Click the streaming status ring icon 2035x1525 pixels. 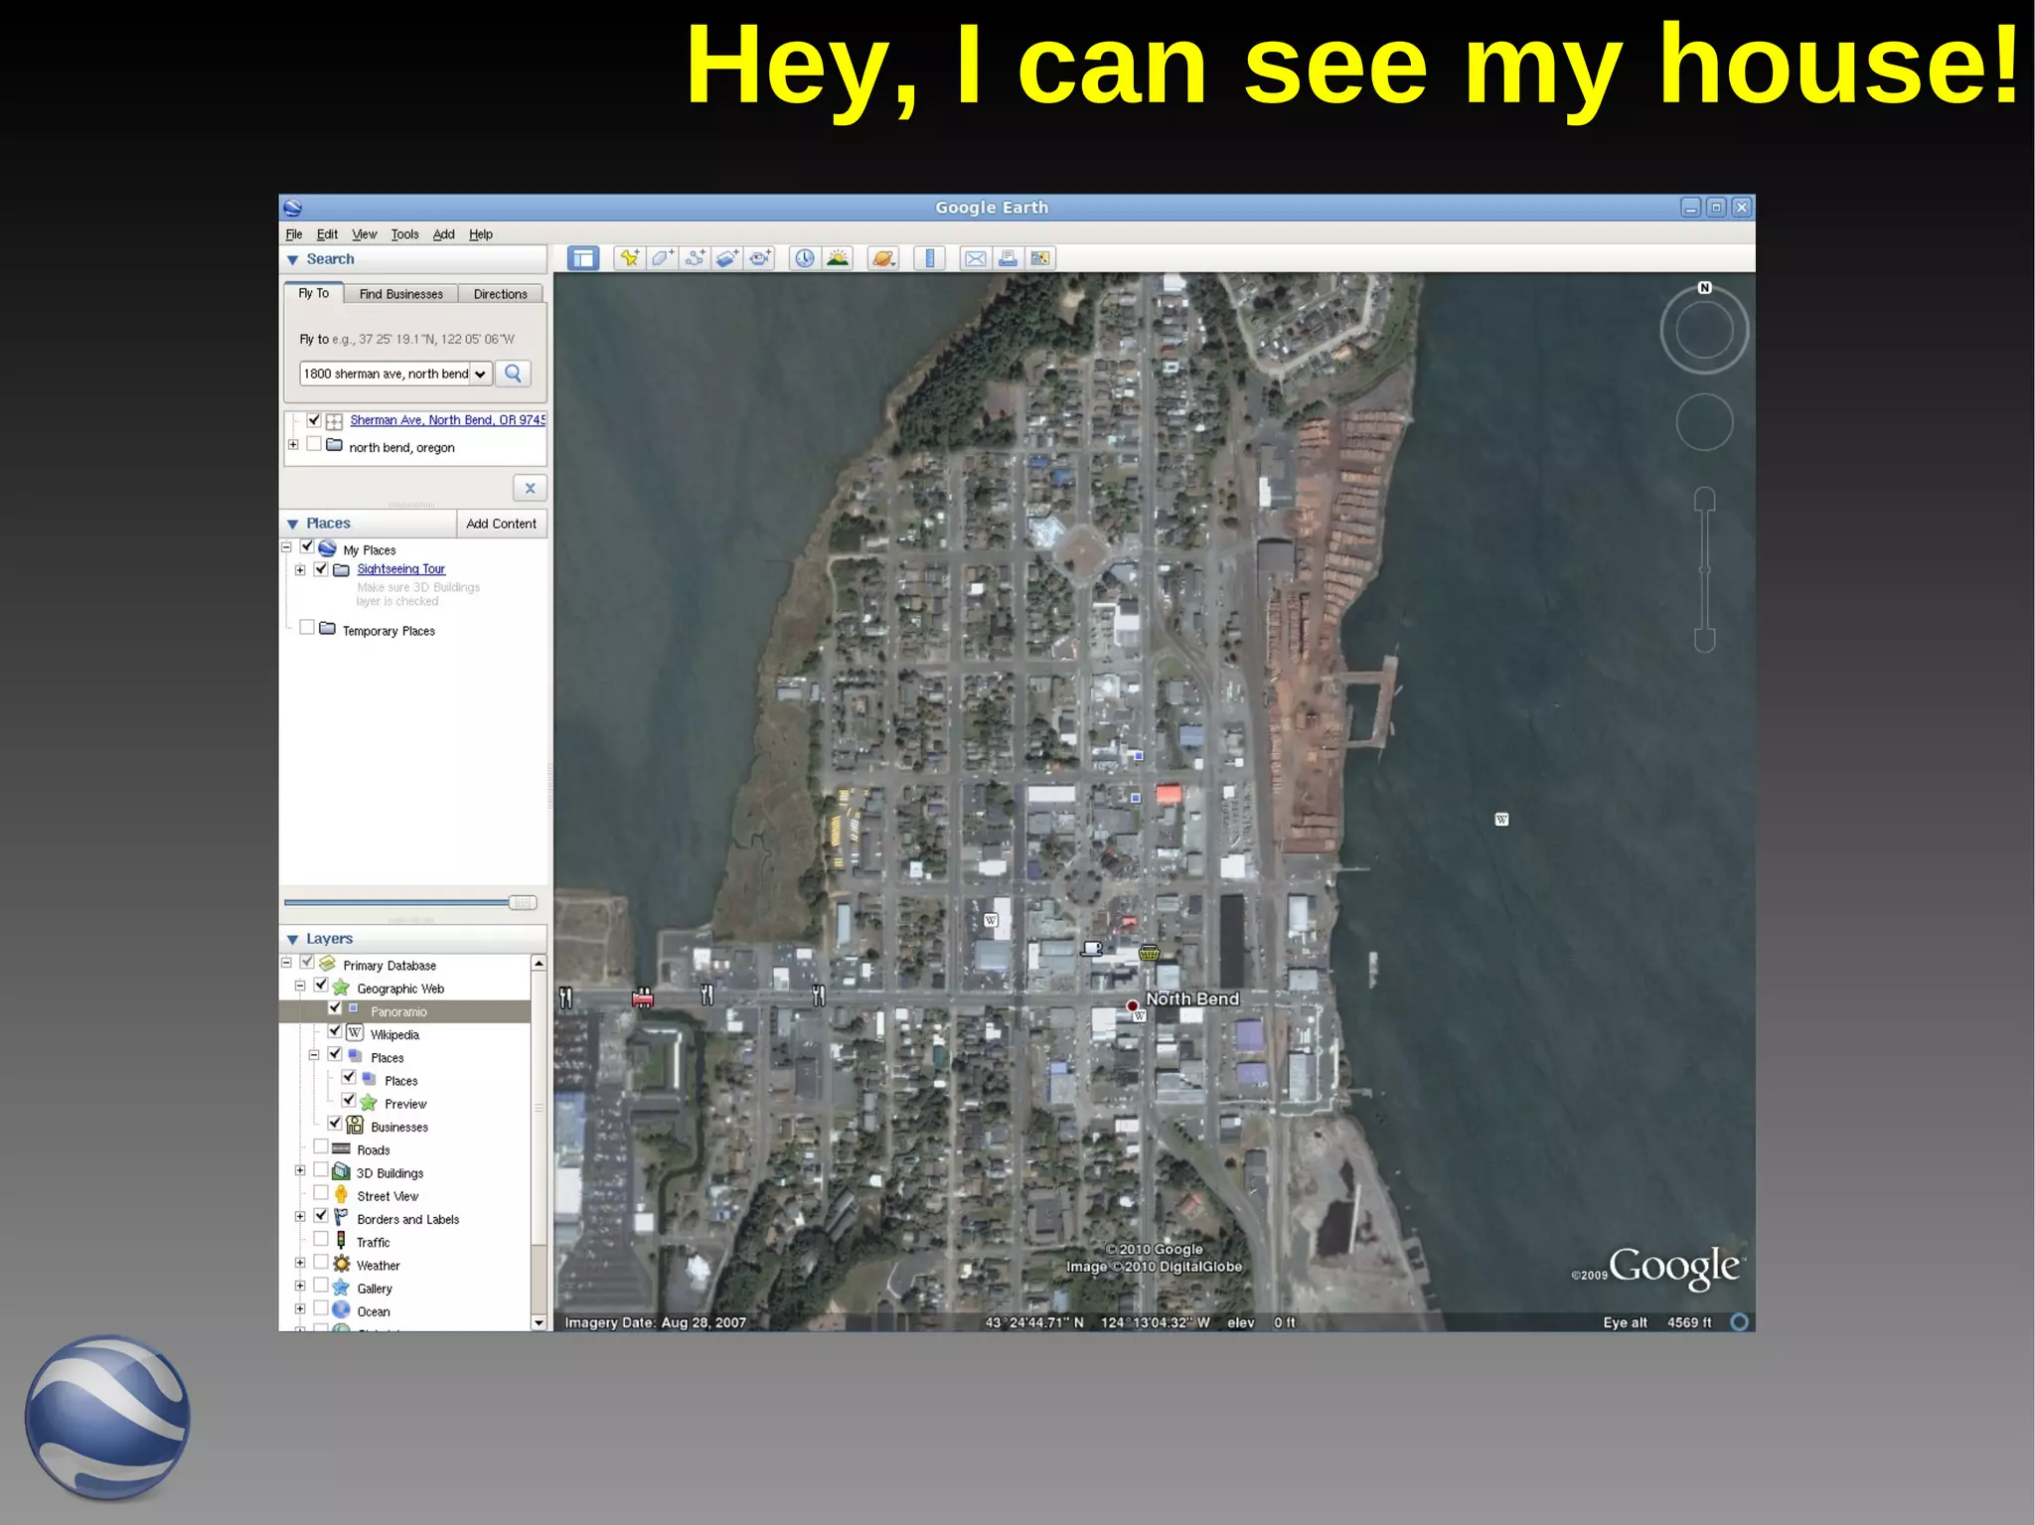point(1739,1322)
